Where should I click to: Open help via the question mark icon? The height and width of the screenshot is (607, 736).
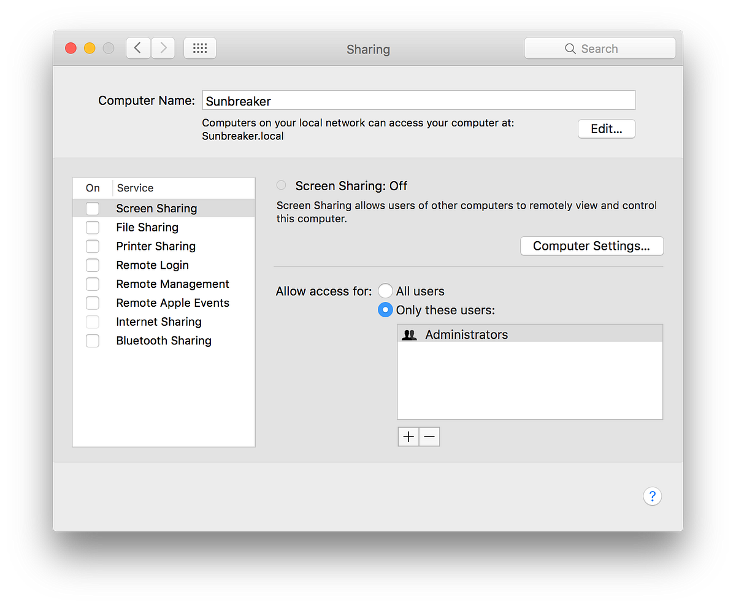pyautogui.click(x=652, y=496)
